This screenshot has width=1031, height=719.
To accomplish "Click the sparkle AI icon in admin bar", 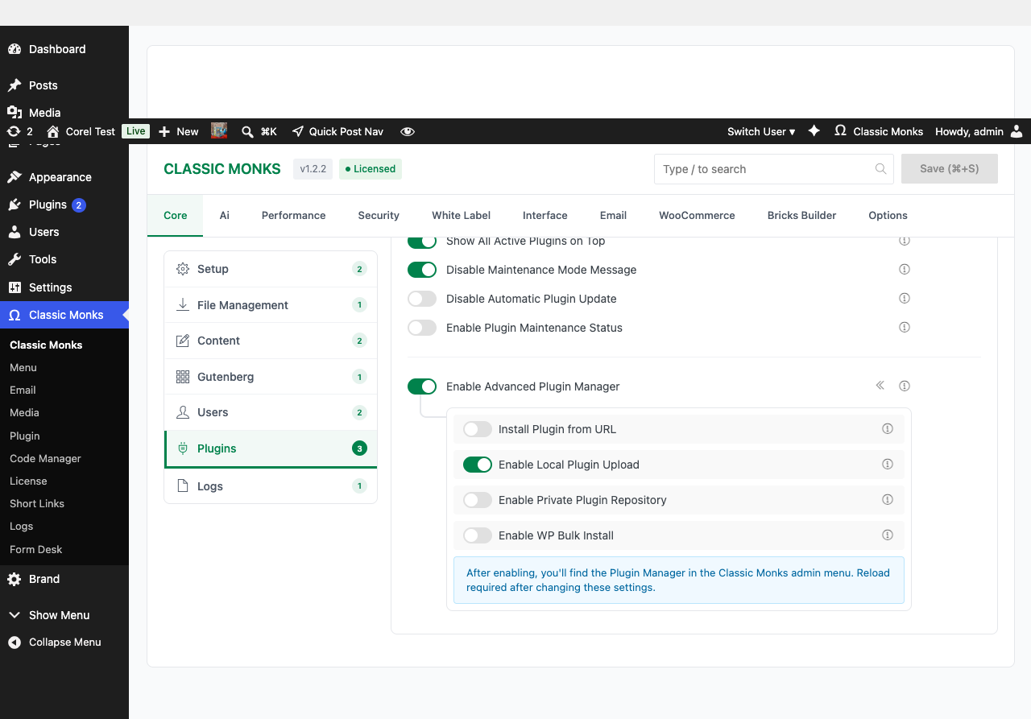I will click(814, 130).
